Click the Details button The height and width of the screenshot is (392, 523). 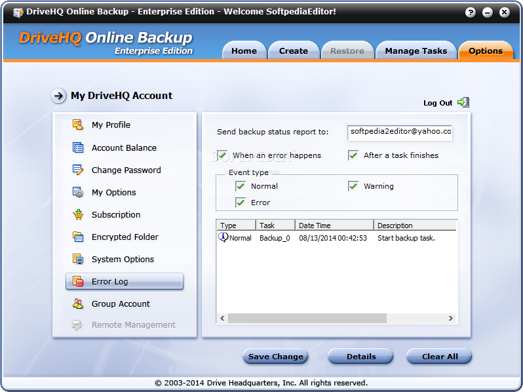tap(361, 357)
